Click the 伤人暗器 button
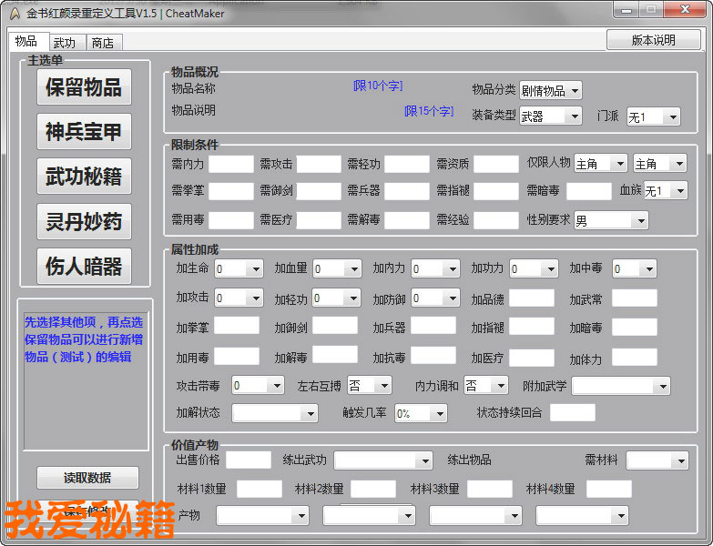The height and width of the screenshot is (546, 713). click(84, 266)
